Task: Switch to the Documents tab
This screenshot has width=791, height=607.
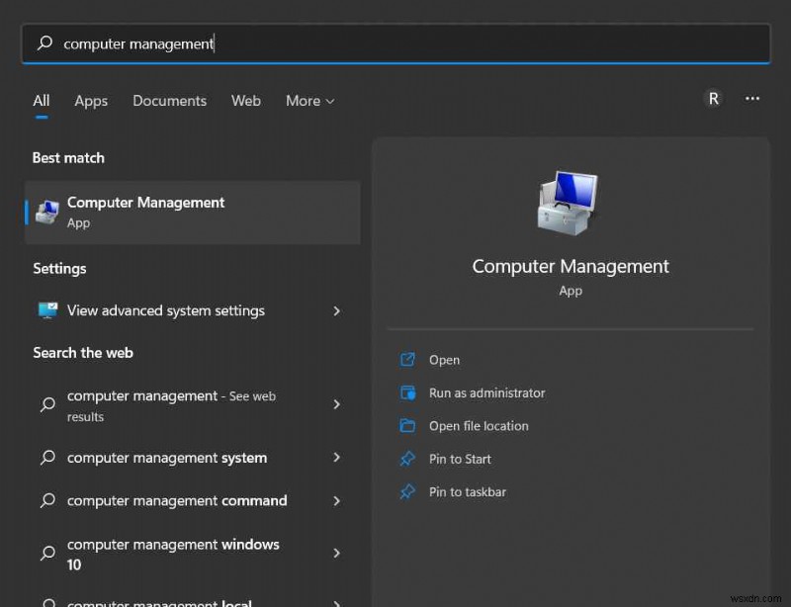Action: [169, 101]
